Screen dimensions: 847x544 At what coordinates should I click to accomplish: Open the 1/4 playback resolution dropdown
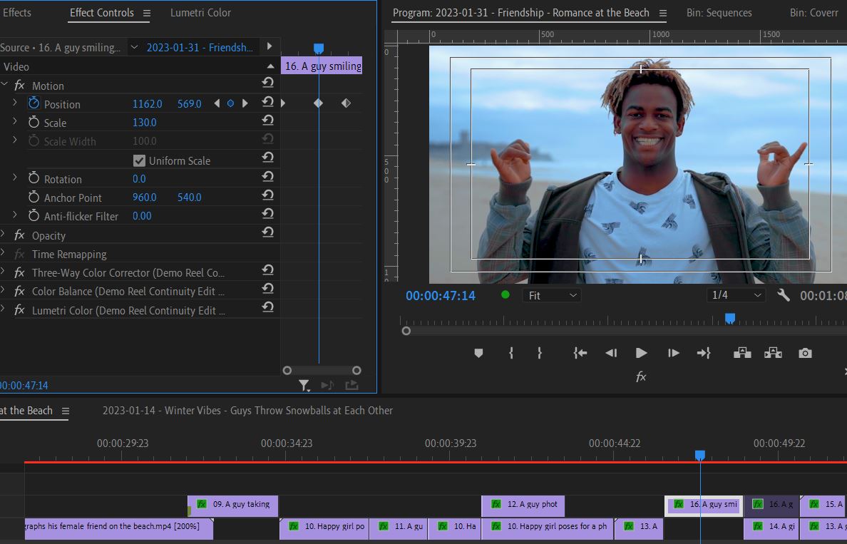(736, 295)
